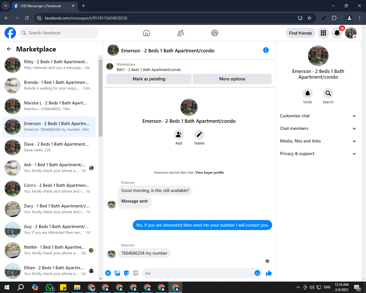Click Find friends button
The width and height of the screenshot is (366, 293).
[301, 33]
